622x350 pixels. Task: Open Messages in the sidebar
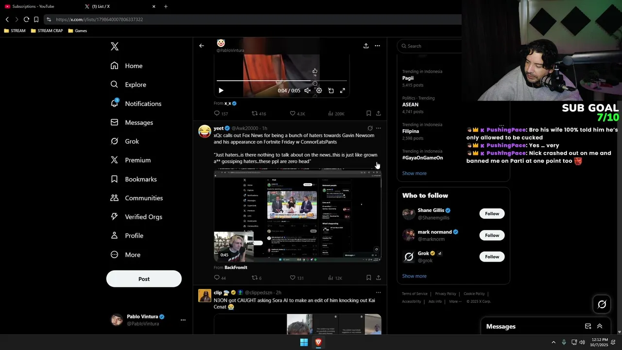point(132,122)
